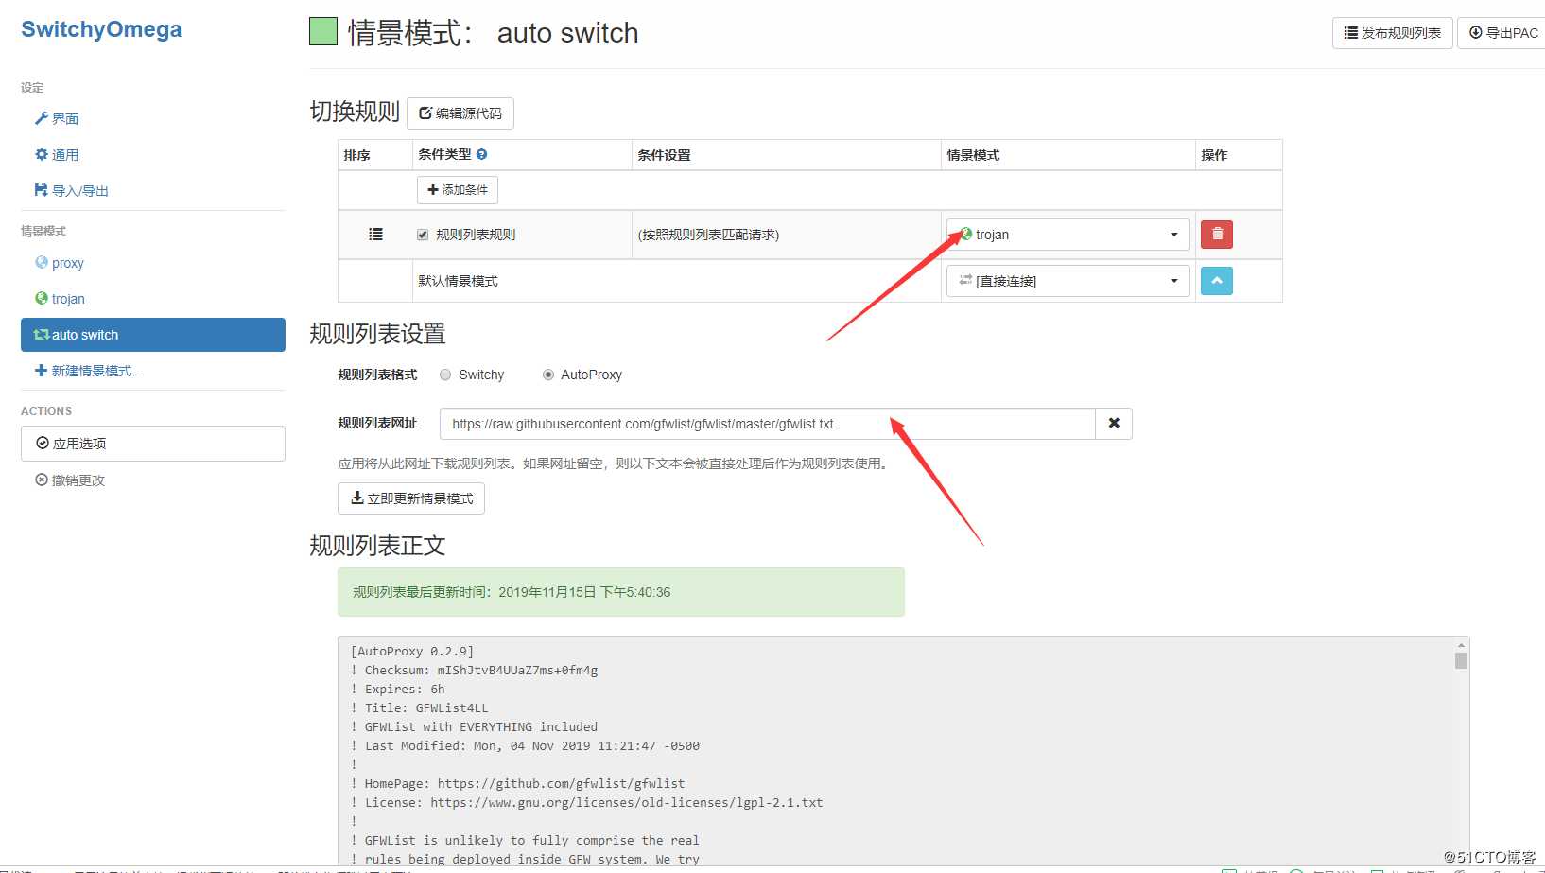Click 立即更新情景模式 to download profile now
Viewport: 1545px width, 873px height.
(411, 498)
